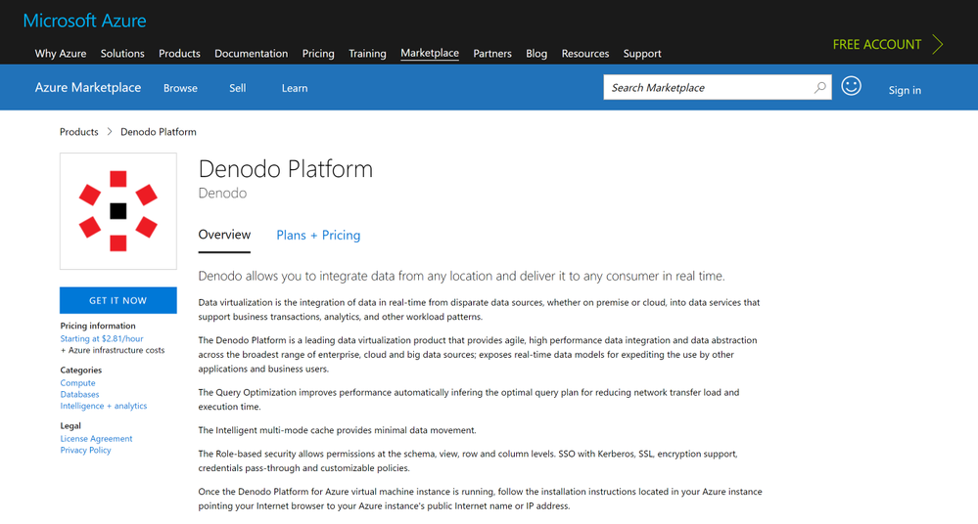Open the Training navigation item
The width and height of the screenshot is (978, 524).
(367, 54)
